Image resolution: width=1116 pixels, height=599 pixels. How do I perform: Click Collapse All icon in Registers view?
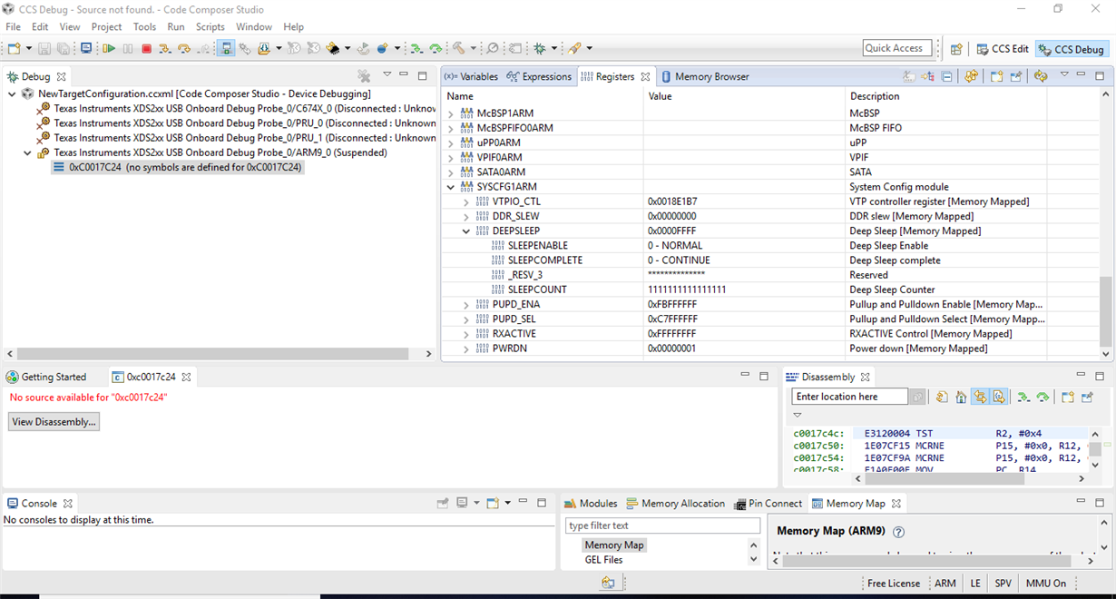[x=946, y=76]
